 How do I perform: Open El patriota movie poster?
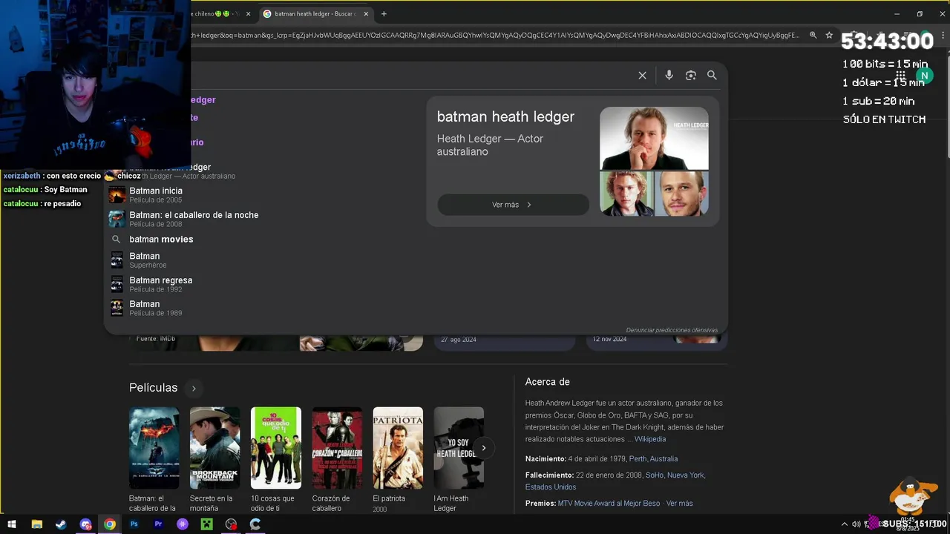pyautogui.click(x=398, y=448)
